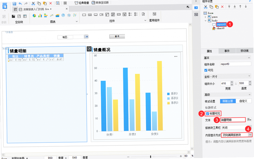Insert a horizontal bar chart

46,15
